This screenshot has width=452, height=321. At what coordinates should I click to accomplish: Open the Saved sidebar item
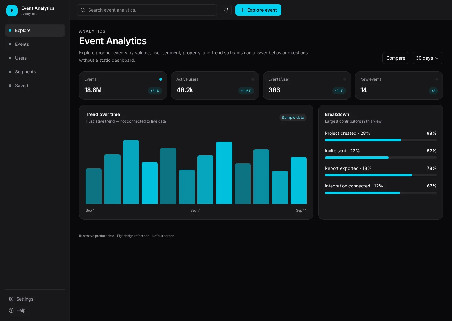pyautogui.click(x=35, y=86)
